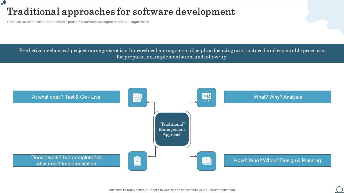344x193 pixels.
Task: Click the presentation board analysis icon
Action: tap(207, 98)
